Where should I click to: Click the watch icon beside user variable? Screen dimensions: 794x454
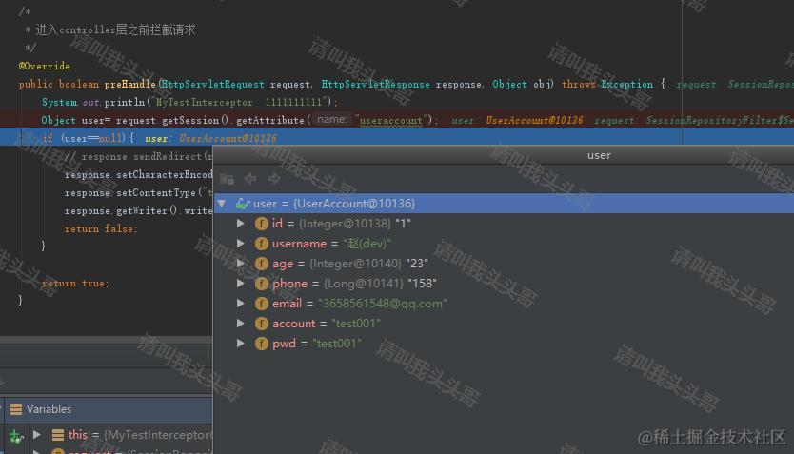click(243, 204)
